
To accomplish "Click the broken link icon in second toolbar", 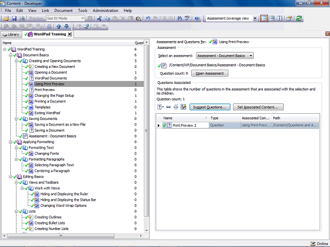I will (49, 26).
